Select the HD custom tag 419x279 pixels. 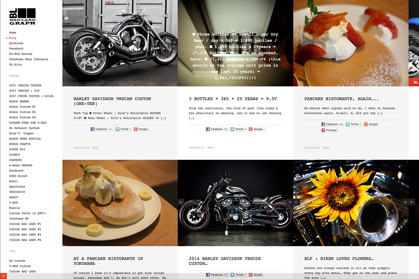17,261
